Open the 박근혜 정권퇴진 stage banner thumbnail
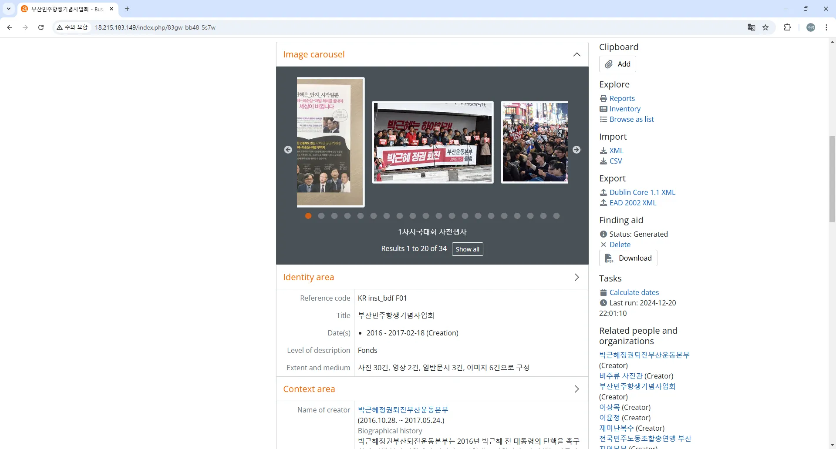 (433, 142)
